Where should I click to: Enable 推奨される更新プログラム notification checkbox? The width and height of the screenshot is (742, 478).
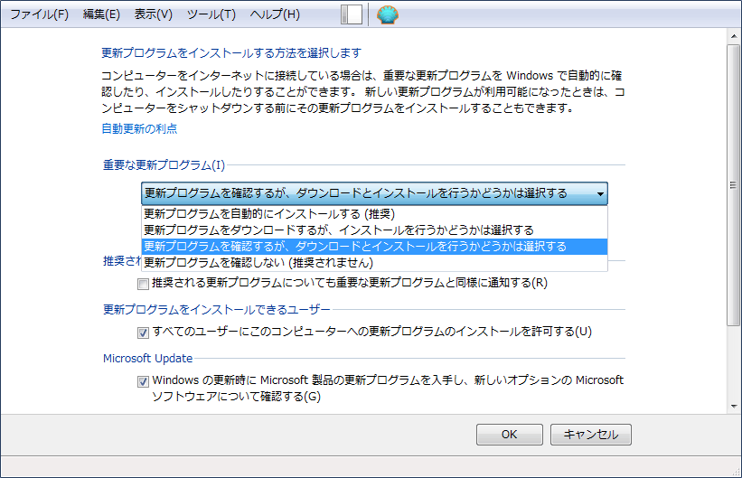(143, 284)
